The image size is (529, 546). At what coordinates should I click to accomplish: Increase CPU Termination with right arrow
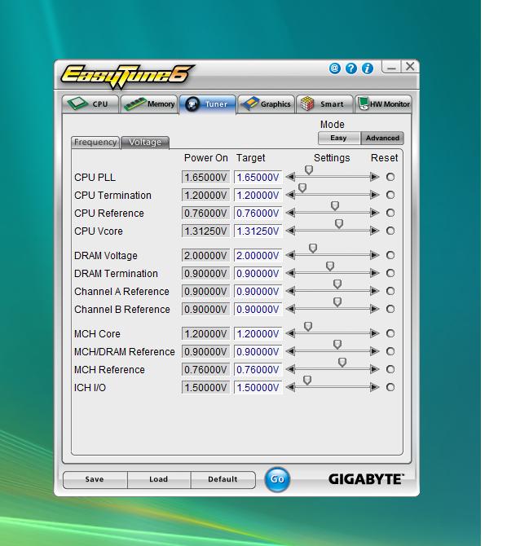pyautogui.click(x=375, y=195)
